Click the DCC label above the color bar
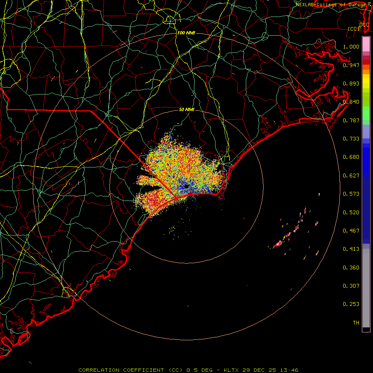 [x=364, y=25]
